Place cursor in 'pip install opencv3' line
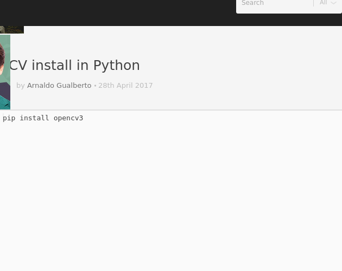 43,118
